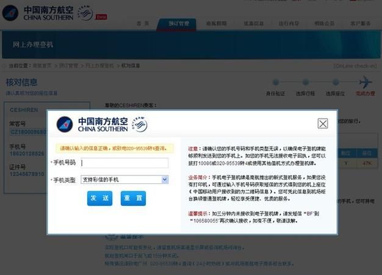
Task: Select the 客户服务 navigation tab
Action: [x=360, y=24]
